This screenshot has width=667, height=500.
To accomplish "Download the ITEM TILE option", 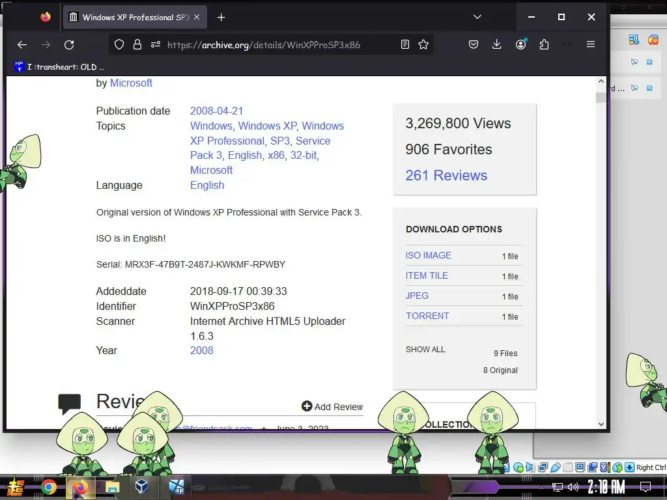I will click(427, 275).
